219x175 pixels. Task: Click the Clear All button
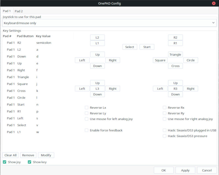click(x=10, y=155)
